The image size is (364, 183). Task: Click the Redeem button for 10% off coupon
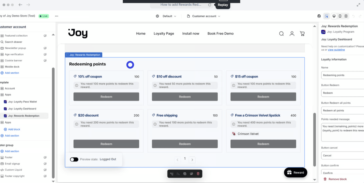point(106,97)
